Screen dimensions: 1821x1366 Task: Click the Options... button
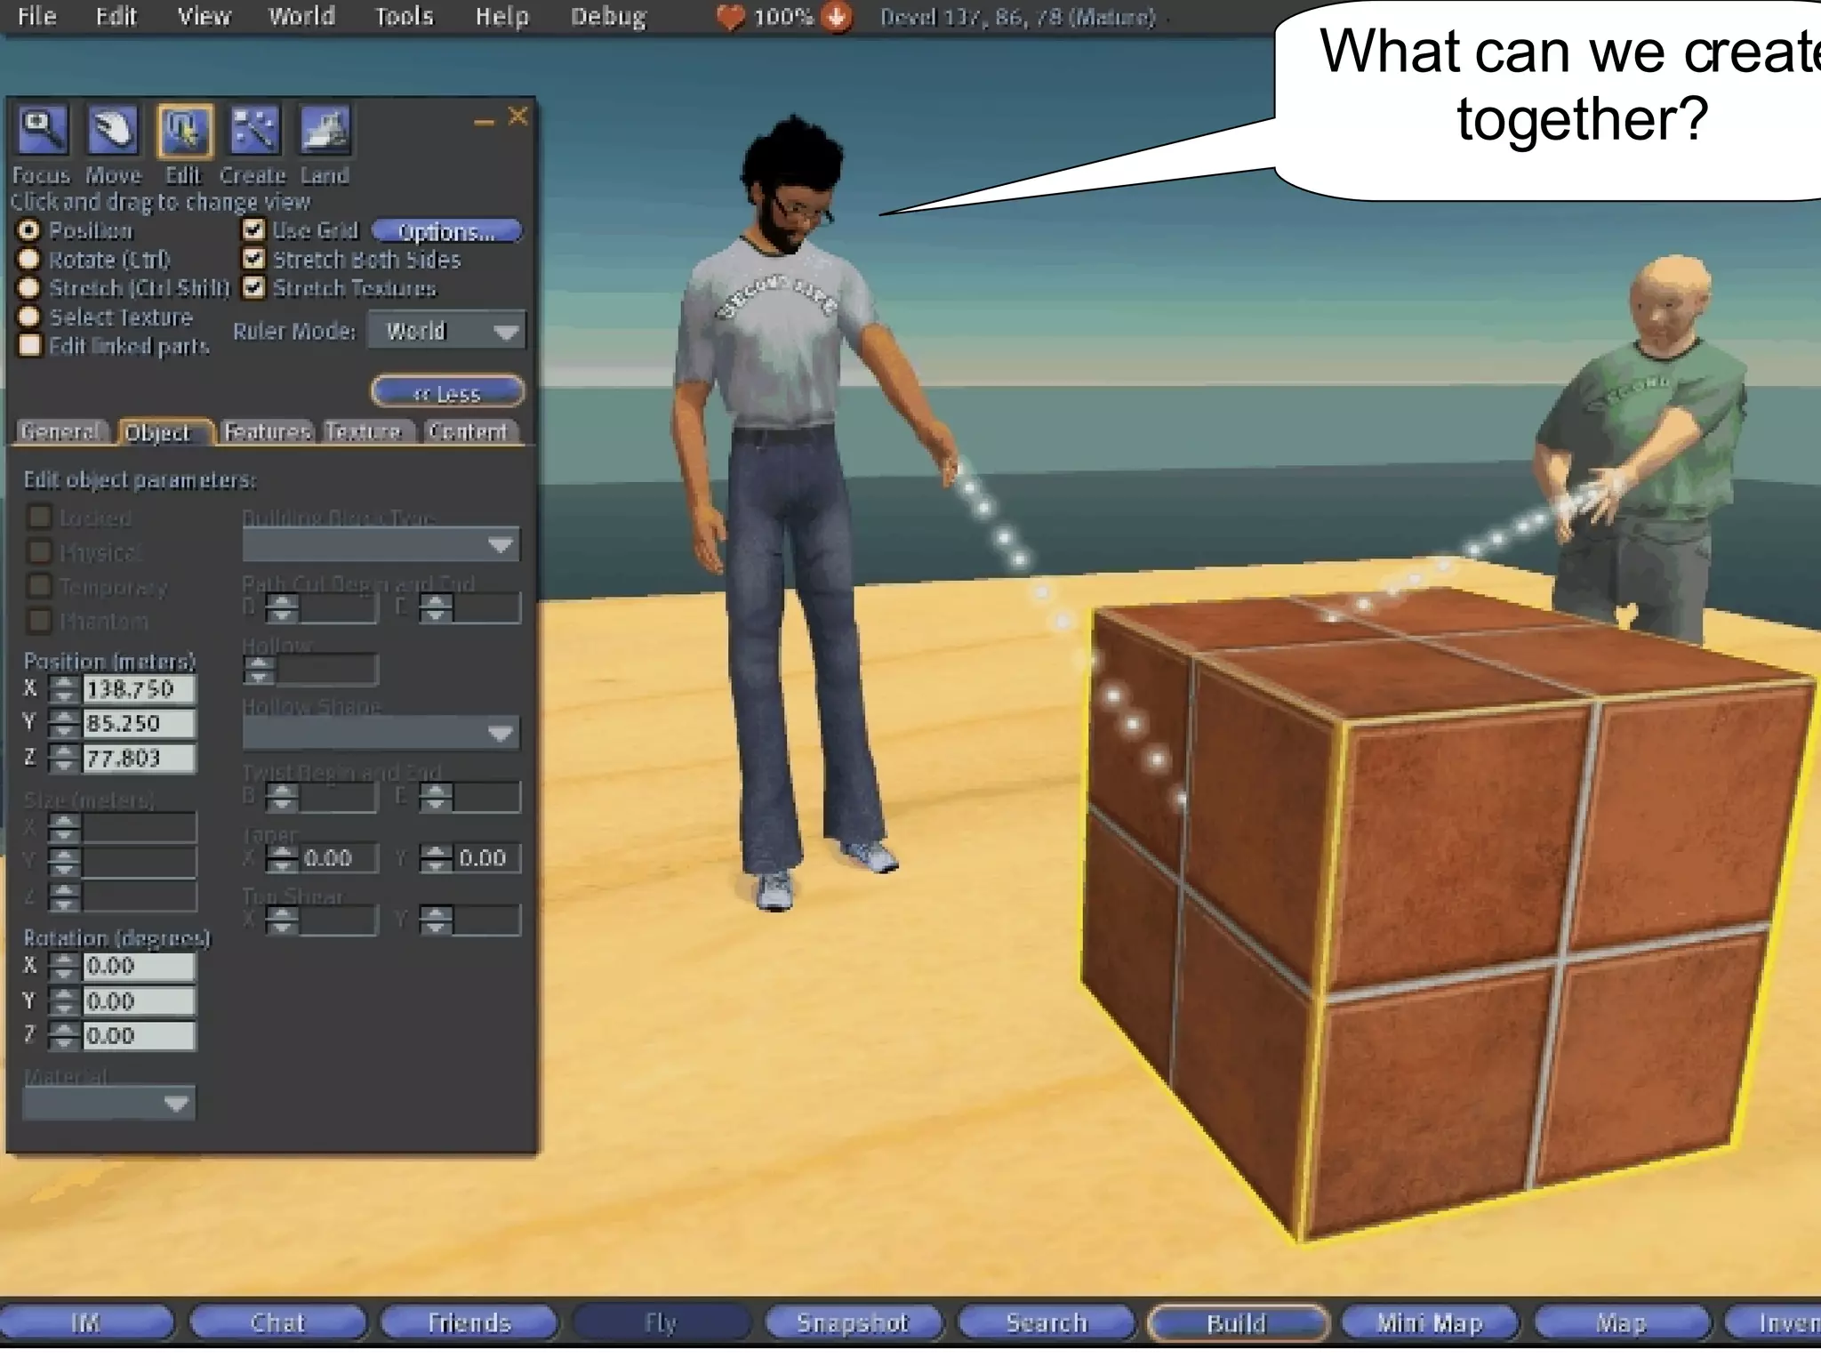click(447, 232)
